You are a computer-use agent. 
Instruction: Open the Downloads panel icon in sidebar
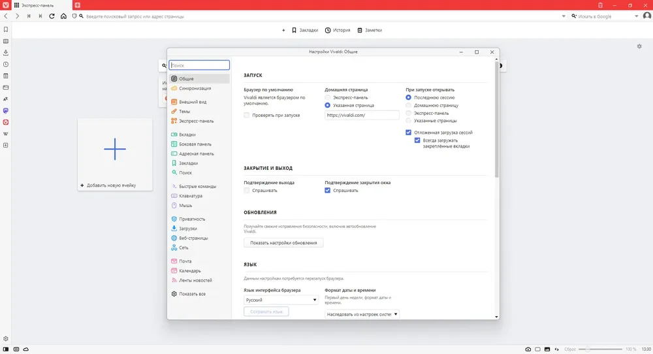[x=6, y=53]
